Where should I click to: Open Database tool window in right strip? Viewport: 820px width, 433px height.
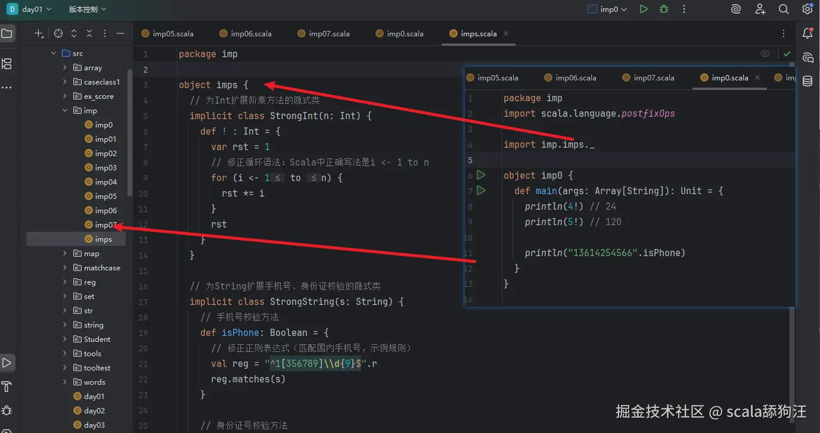click(x=807, y=81)
